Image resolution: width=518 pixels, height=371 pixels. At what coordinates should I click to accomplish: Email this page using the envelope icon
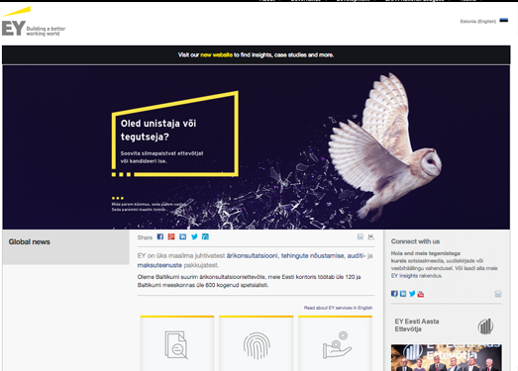click(x=361, y=236)
